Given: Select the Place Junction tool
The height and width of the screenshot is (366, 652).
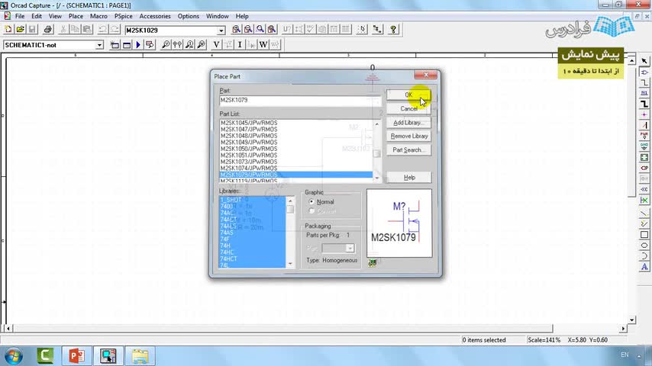Looking at the screenshot, I should (x=644, y=114).
